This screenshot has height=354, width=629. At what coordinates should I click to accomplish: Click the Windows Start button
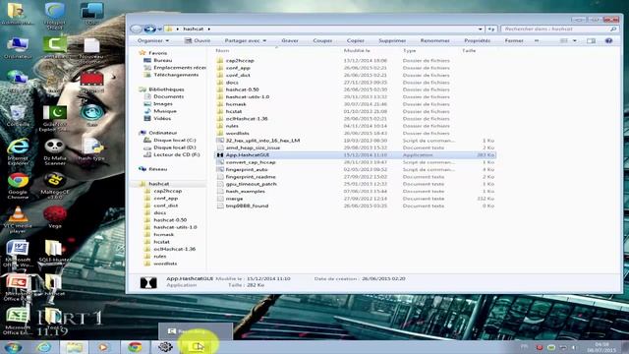(13, 347)
